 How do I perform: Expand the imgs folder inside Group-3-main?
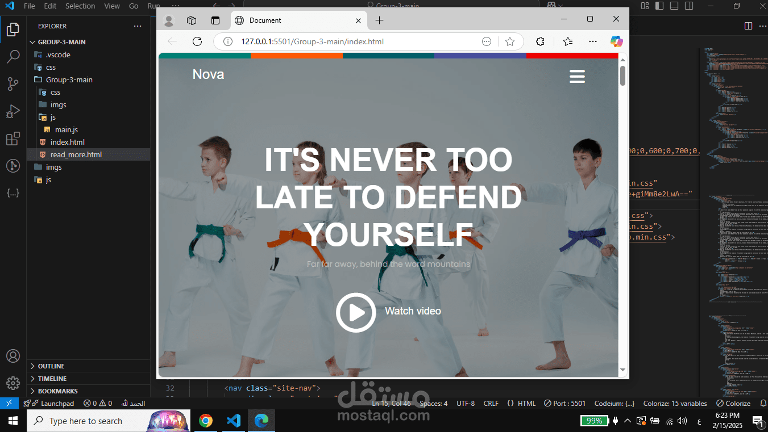tap(89, 104)
